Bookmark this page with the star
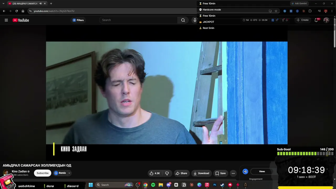 [276, 11]
